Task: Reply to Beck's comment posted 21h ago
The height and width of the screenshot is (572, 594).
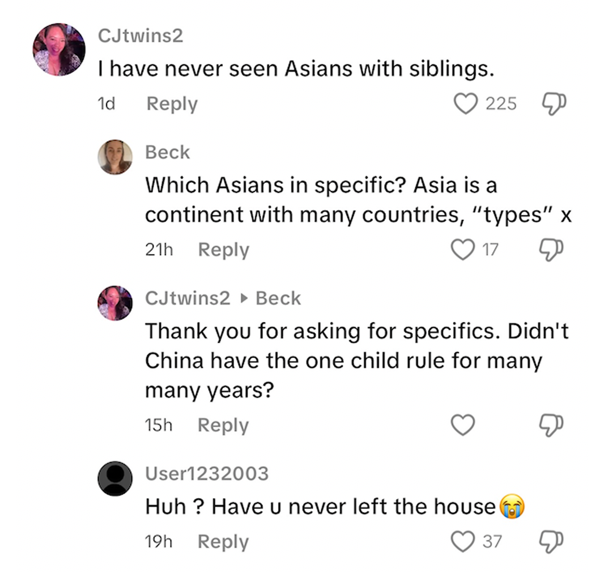Action: tap(223, 250)
